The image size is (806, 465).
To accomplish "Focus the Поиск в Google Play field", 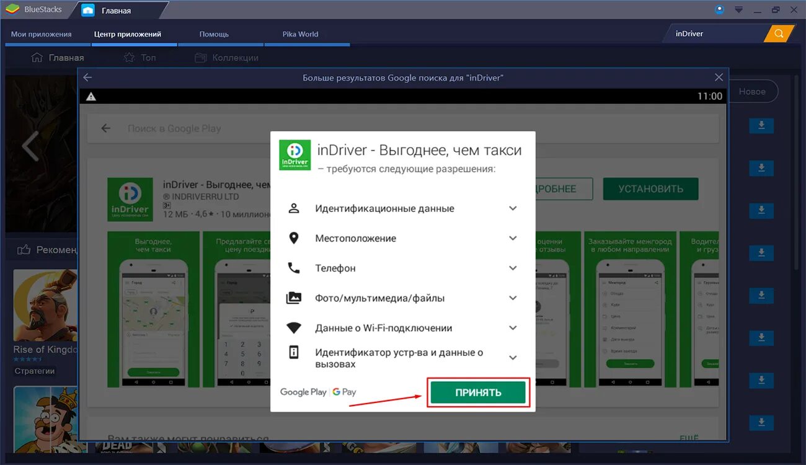I will tap(403, 128).
